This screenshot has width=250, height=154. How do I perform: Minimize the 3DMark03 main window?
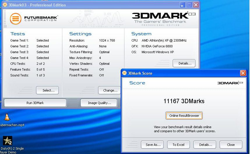pos(182,5)
